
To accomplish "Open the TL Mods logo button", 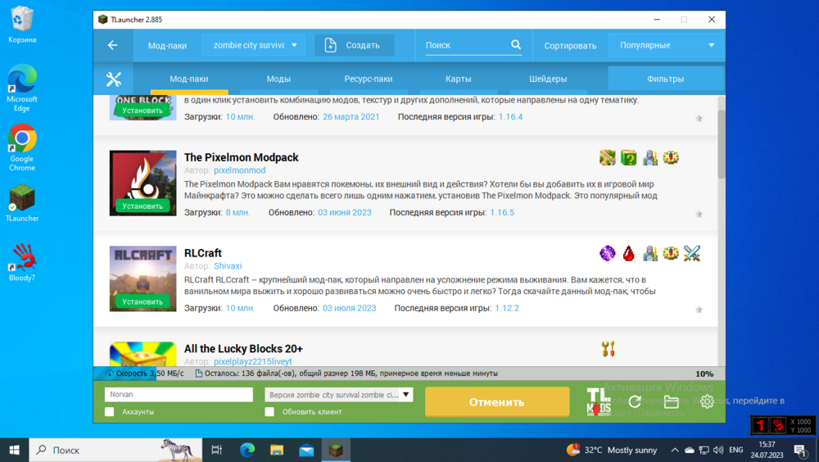I will click(599, 402).
